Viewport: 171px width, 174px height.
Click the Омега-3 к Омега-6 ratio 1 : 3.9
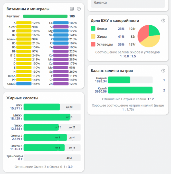[x=68, y=167]
